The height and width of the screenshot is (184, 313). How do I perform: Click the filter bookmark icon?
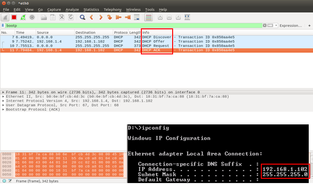[x=3, y=26]
